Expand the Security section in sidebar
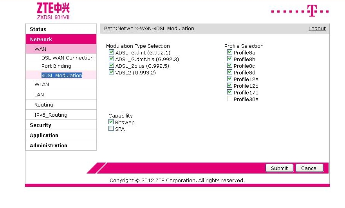345x208 pixels. (40, 125)
